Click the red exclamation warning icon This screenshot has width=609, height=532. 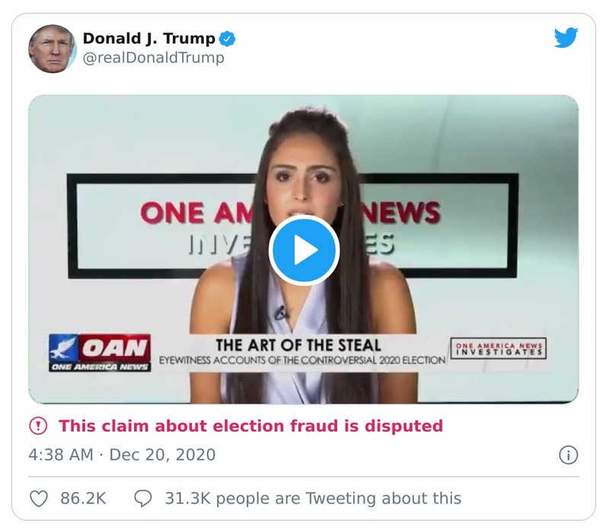[x=37, y=426]
